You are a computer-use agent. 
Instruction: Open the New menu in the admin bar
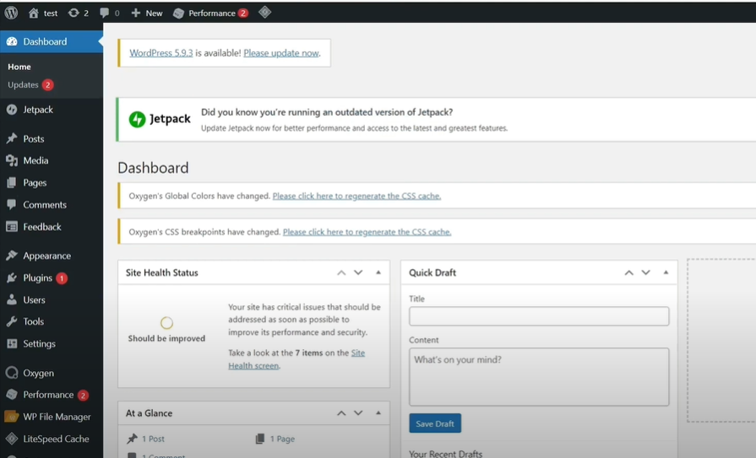click(147, 13)
